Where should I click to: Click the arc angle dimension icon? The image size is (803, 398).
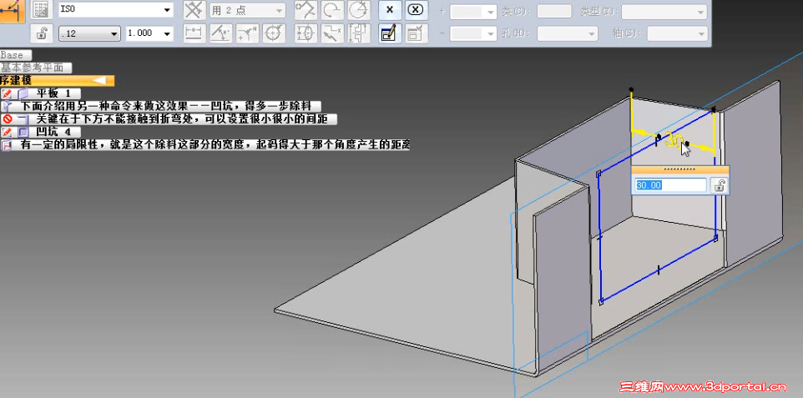coord(332,10)
